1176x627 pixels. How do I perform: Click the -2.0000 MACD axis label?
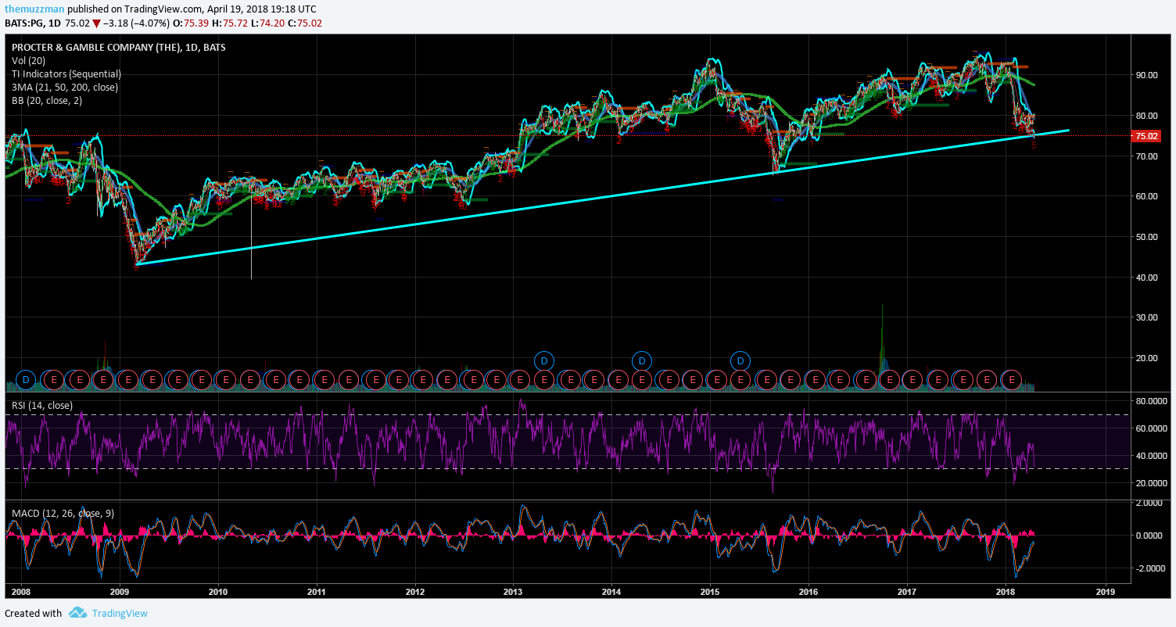click(1150, 568)
